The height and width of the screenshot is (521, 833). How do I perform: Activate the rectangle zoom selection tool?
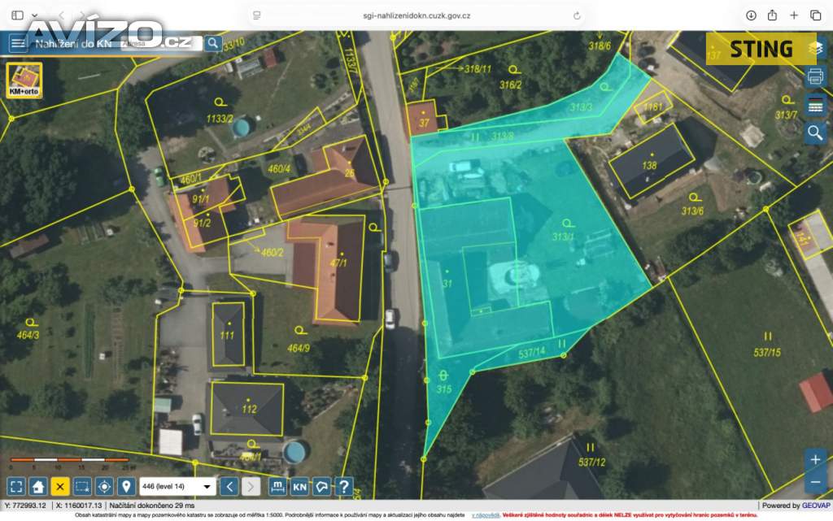[82, 486]
